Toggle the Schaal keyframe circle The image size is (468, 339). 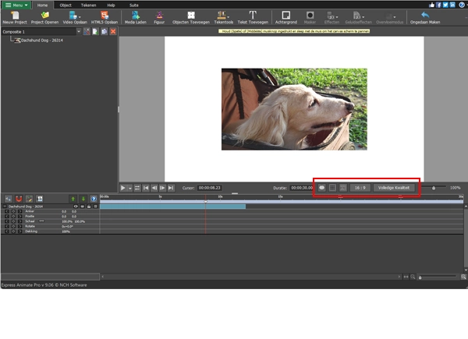point(13,221)
